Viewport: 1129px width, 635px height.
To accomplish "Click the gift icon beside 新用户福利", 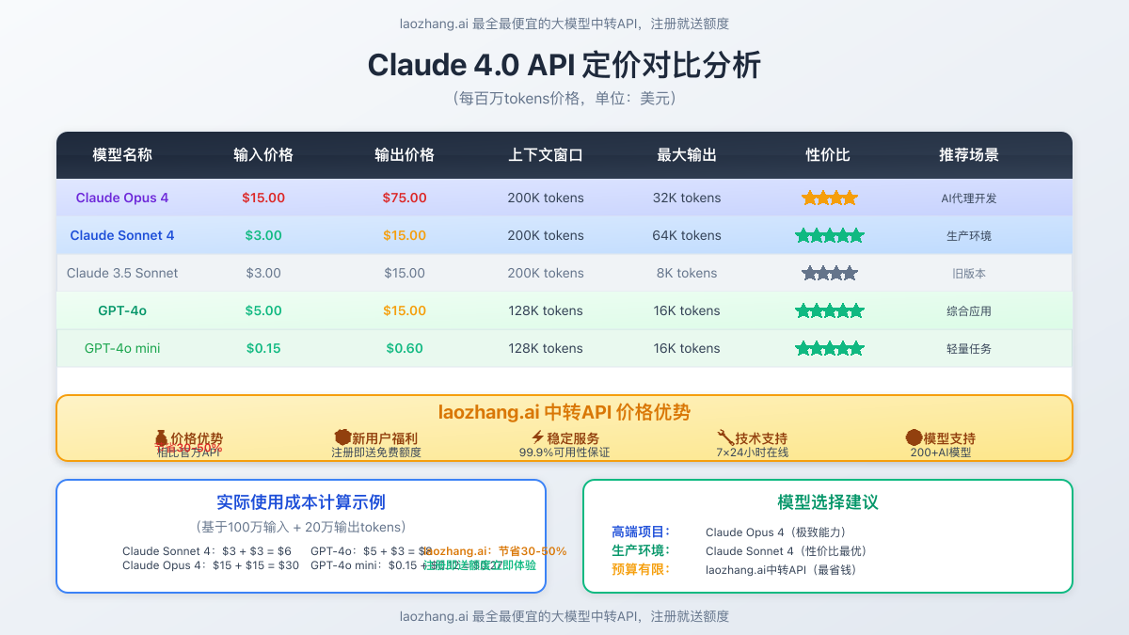I will coord(342,437).
